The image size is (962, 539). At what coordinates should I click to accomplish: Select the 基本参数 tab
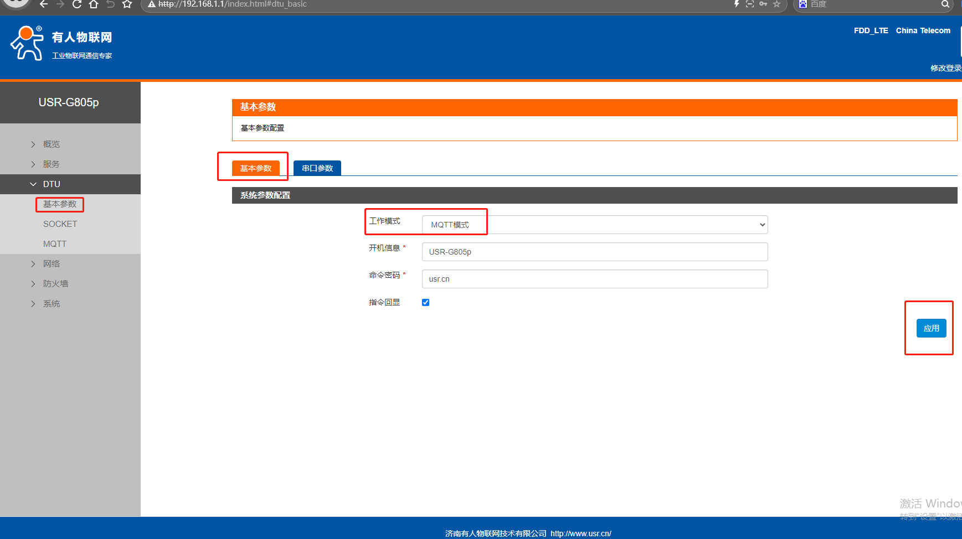pos(256,168)
